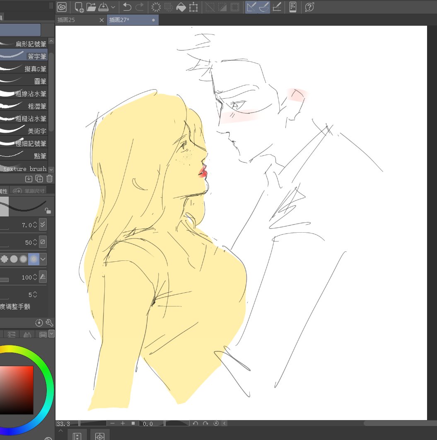Create a new canvas
Screen dimensions: 437x440
point(79,7)
